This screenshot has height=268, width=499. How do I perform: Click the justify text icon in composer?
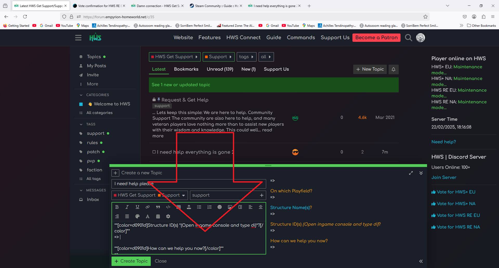127,216
